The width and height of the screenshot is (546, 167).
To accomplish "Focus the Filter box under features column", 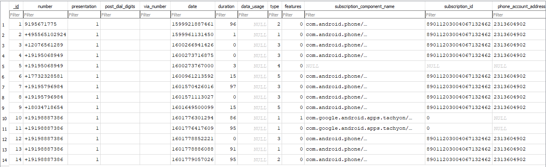I will point(293,15).
